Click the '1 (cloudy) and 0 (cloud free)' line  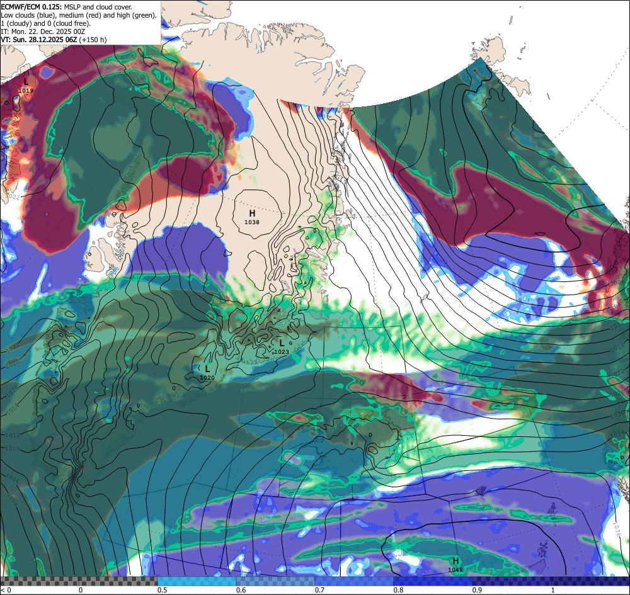[x=46, y=23]
